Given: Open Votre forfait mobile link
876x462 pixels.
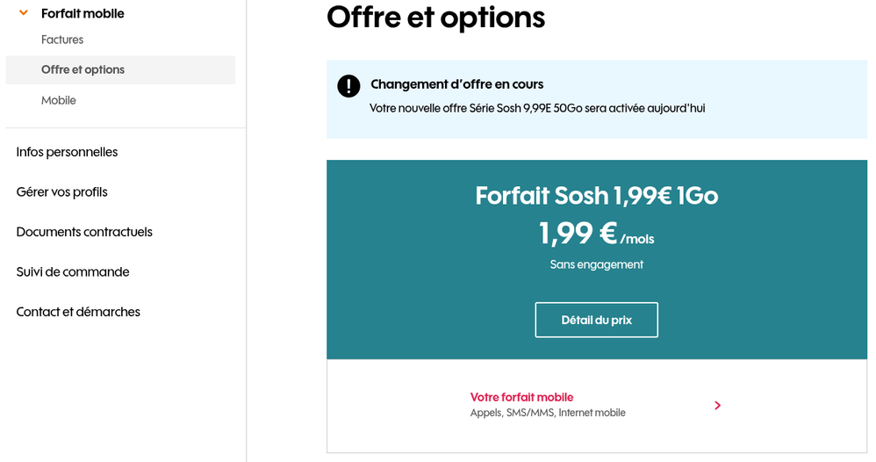Looking at the screenshot, I should pos(521,397).
